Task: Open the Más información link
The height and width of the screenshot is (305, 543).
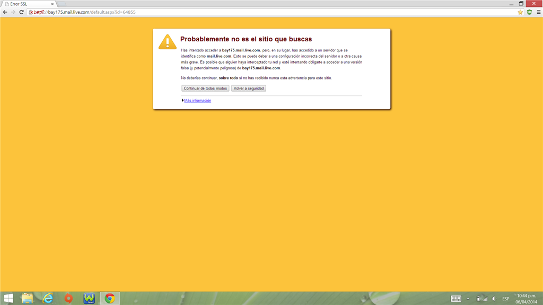Action: pyautogui.click(x=197, y=101)
